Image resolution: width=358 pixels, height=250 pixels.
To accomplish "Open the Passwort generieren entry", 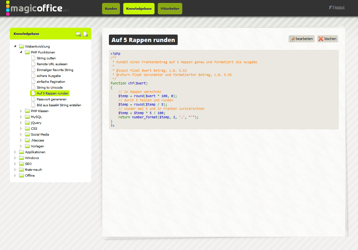I will click(52, 99).
